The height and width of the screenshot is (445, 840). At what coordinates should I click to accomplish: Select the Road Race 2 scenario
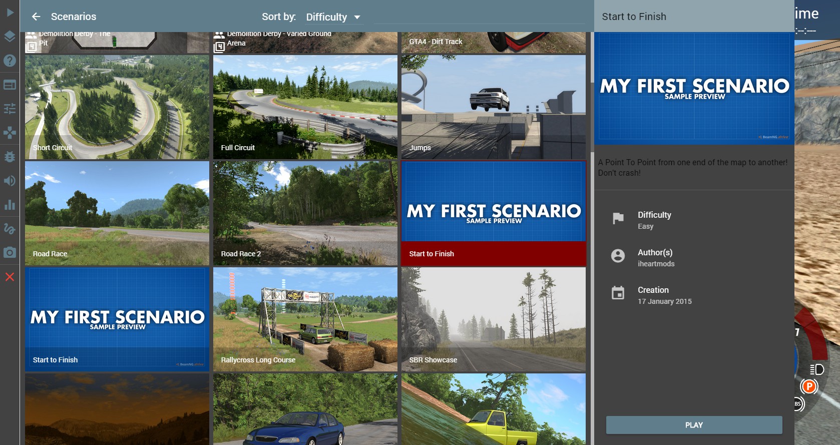click(305, 213)
